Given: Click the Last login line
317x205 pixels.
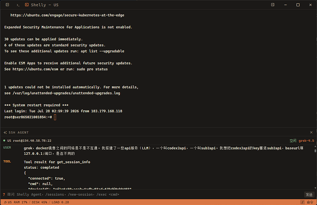Looking at the screenshot, I should point(63,111).
